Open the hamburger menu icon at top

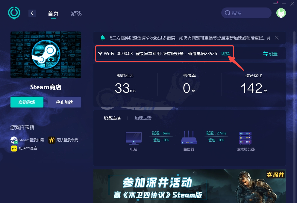tap(276, 4)
